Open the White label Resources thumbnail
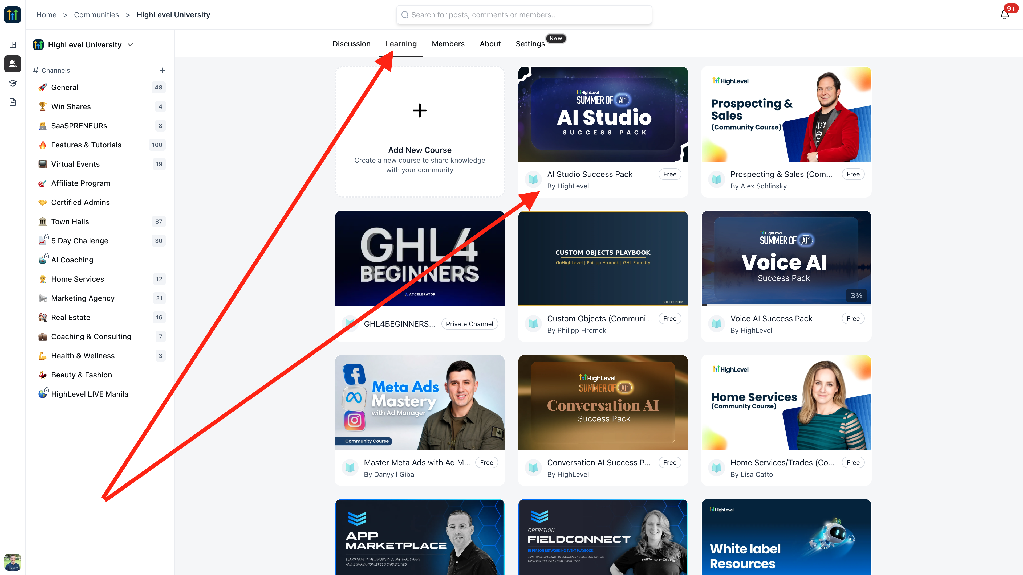Image resolution: width=1023 pixels, height=575 pixels. pyautogui.click(x=786, y=537)
